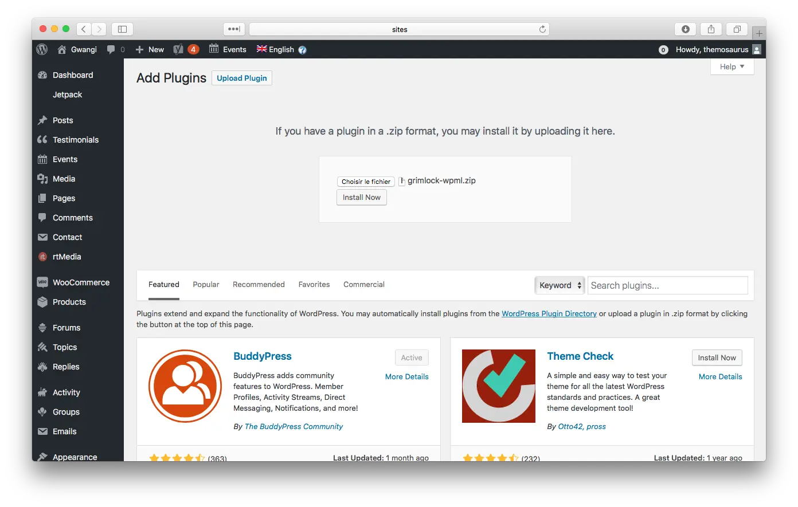The width and height of the screenshot is (798, 507).
Task: Click Safari address bar showing sites
Action: [x=399, y=29]
